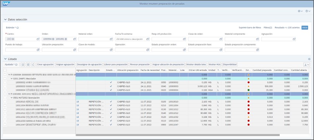Click the expand all rows toolbar icon
314x140 pixels.
pyautogui.click(x=23, y=64)
